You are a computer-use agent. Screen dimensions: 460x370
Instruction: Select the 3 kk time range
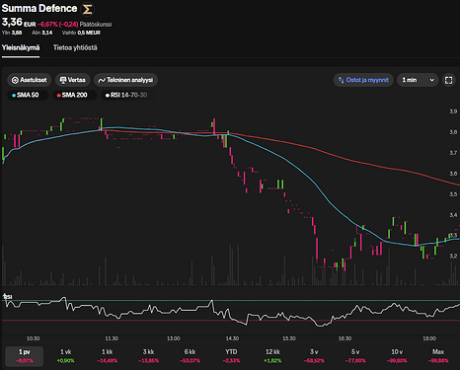click(x=148, y=356)
